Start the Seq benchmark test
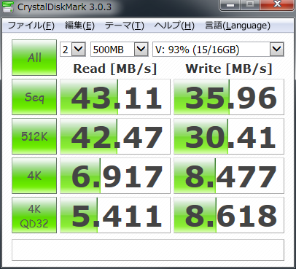The image size is (296, 269). [x=34, y=97]
